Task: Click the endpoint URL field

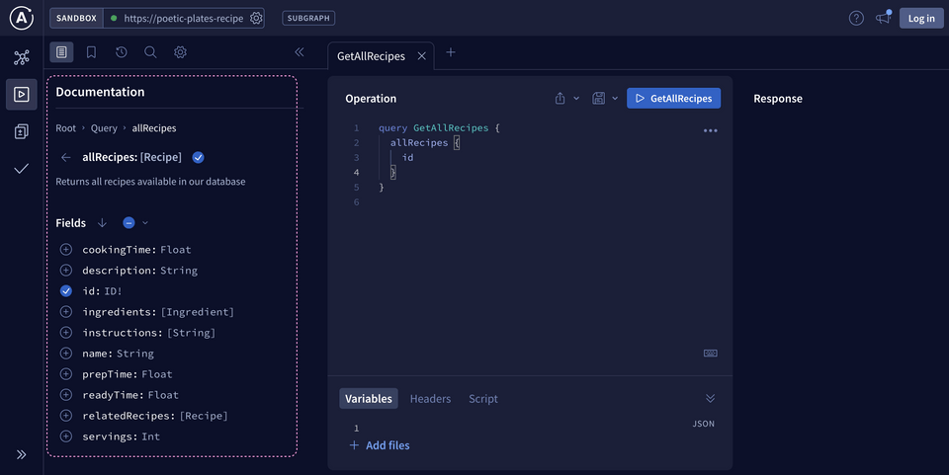Action: [184, 18]
